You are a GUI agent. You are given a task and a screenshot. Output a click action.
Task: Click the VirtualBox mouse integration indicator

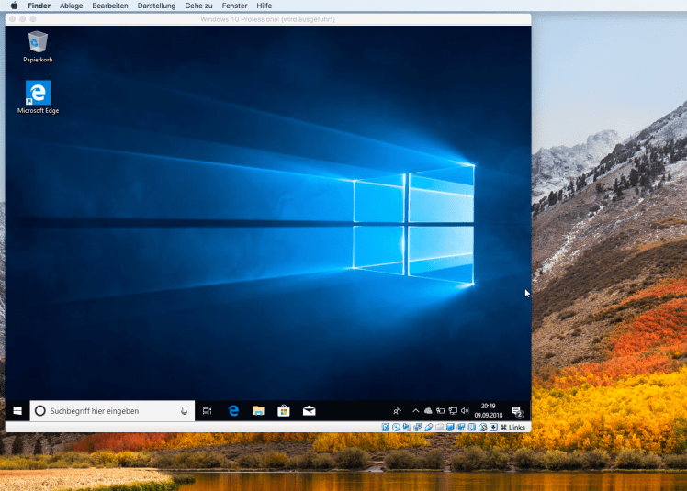(482, 427)
